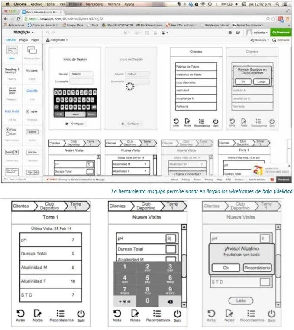Open the Chrome hamburger menu

[288, 19]
